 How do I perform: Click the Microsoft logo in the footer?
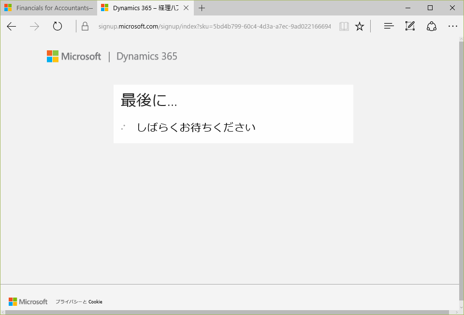[x=28, y=301]
